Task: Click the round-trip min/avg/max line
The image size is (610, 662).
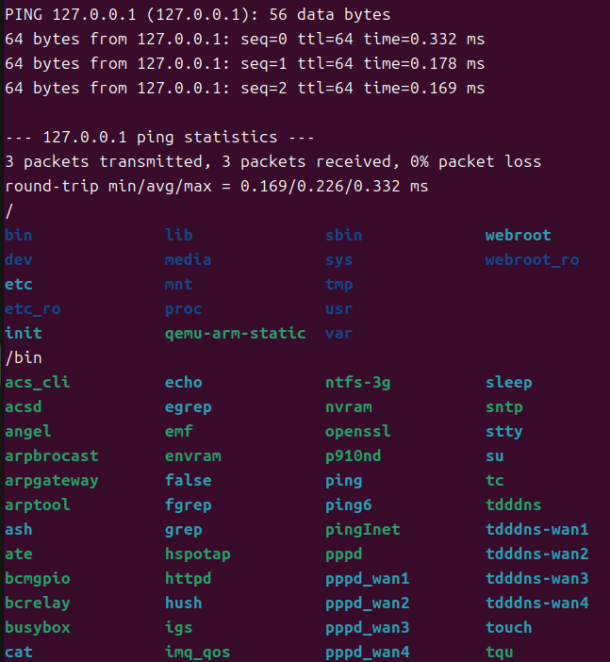Action: coord(216,186)
